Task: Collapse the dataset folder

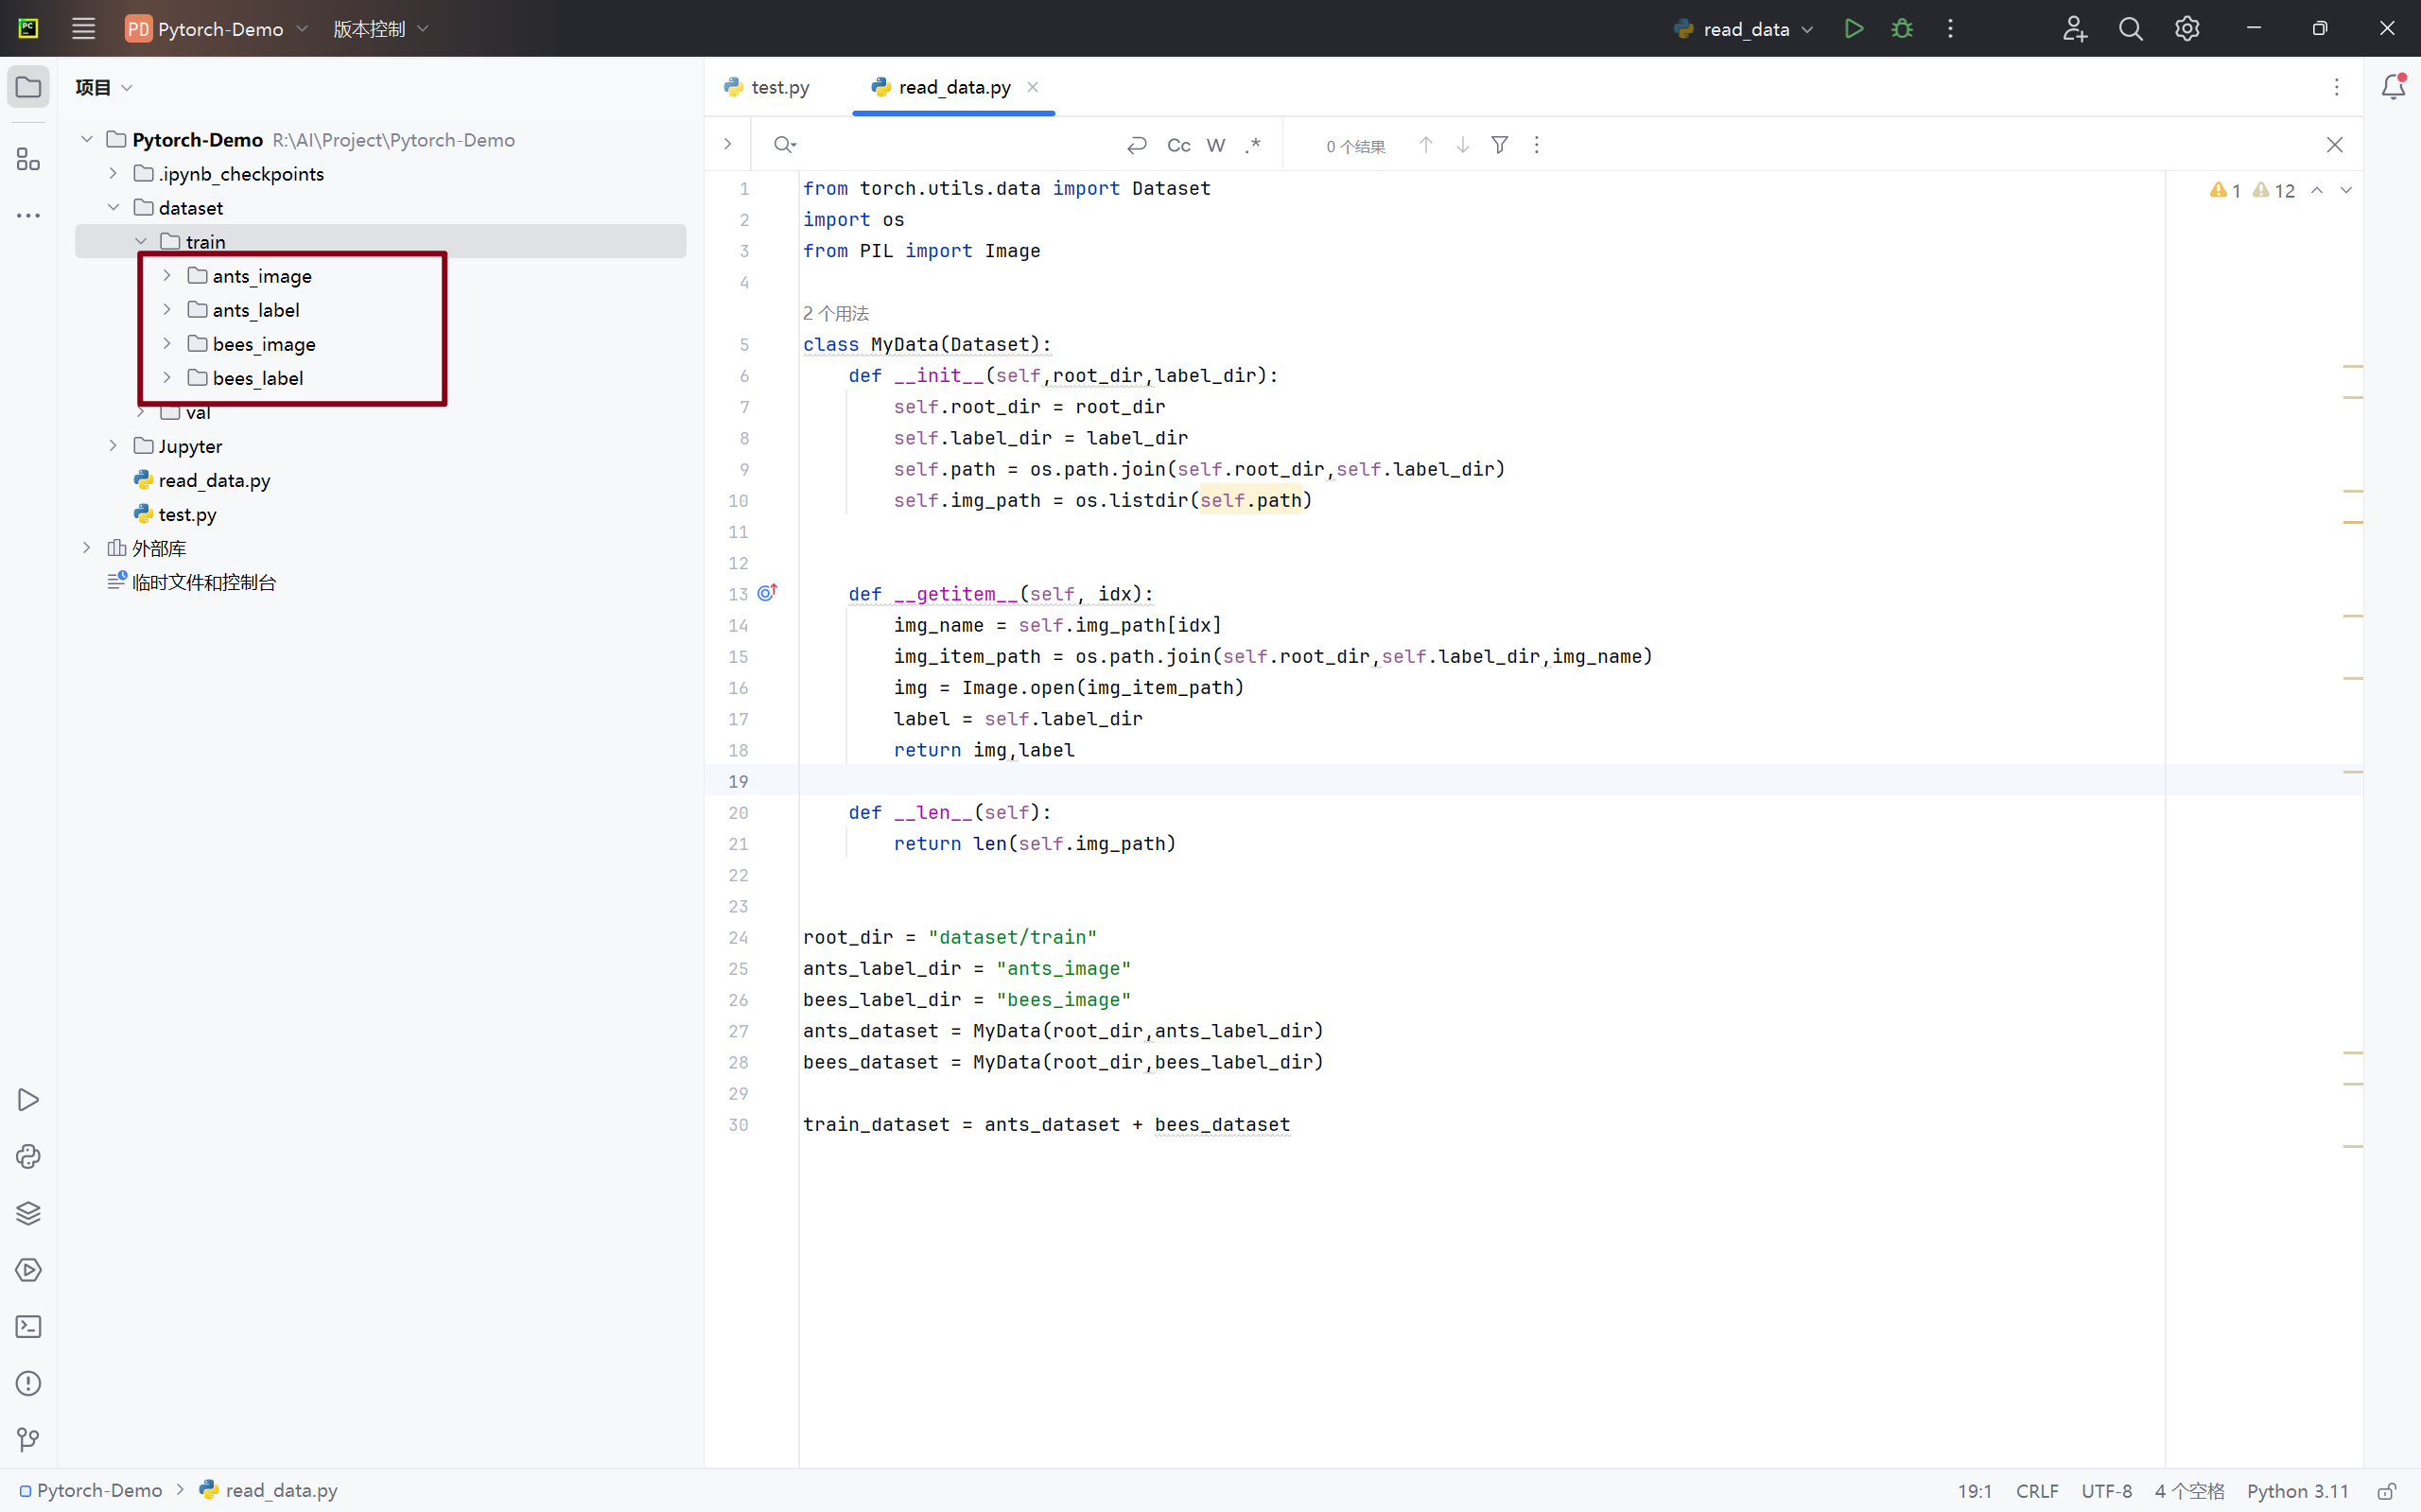Action: 113,208
